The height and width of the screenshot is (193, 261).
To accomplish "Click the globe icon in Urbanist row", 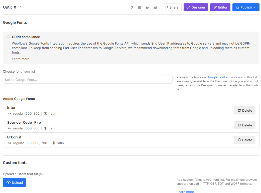I will [53, 143].
